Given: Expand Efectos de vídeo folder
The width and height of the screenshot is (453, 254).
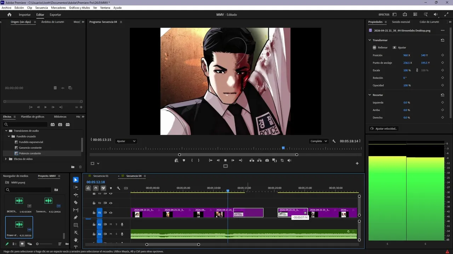Looking at the screenshot, I should pos(6,159).
